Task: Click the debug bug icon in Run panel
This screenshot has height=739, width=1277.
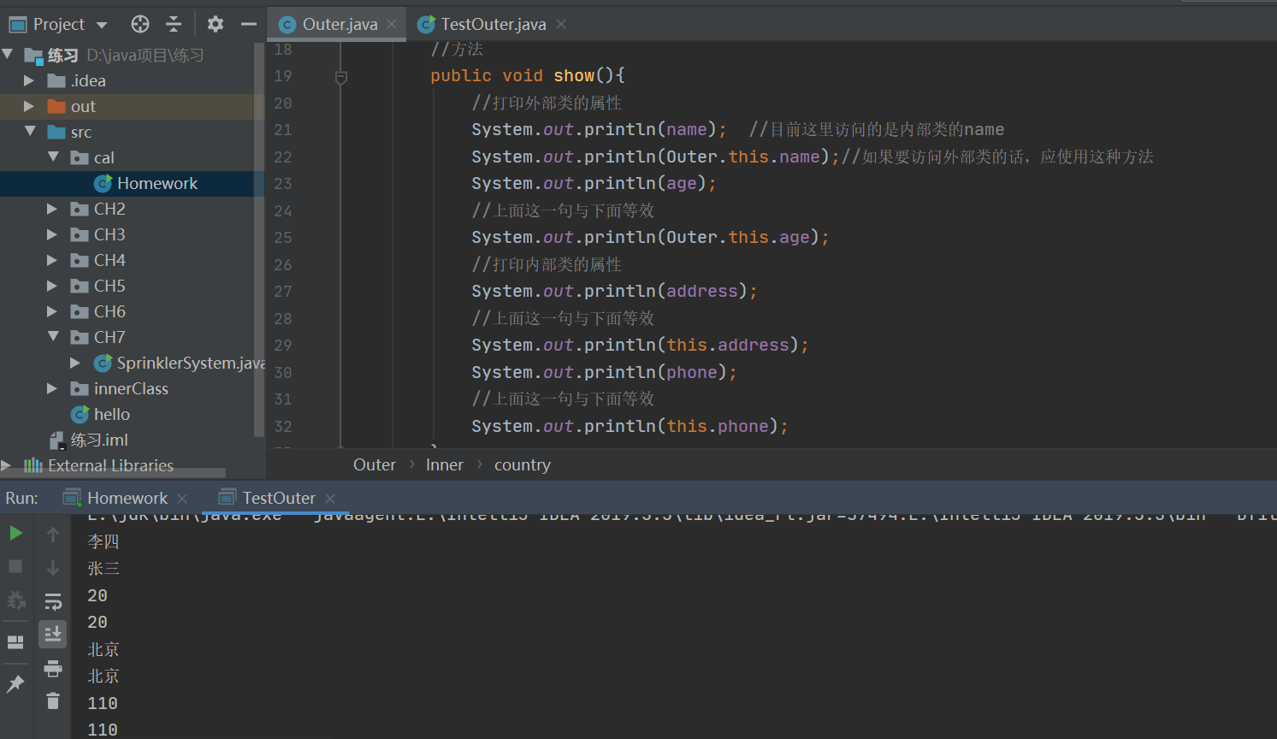Action: (x=15, y=600)
